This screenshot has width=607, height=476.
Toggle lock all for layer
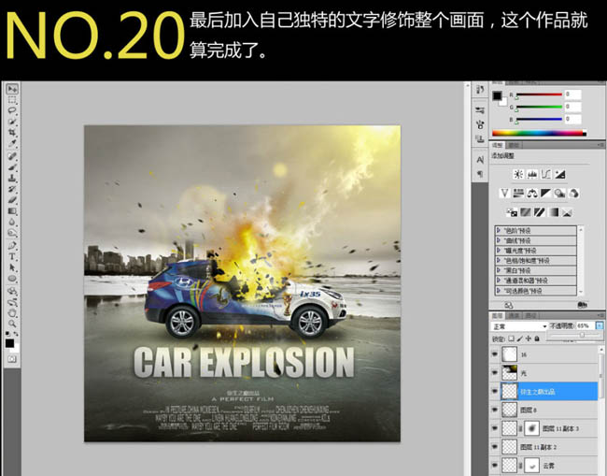pos(537,339)
